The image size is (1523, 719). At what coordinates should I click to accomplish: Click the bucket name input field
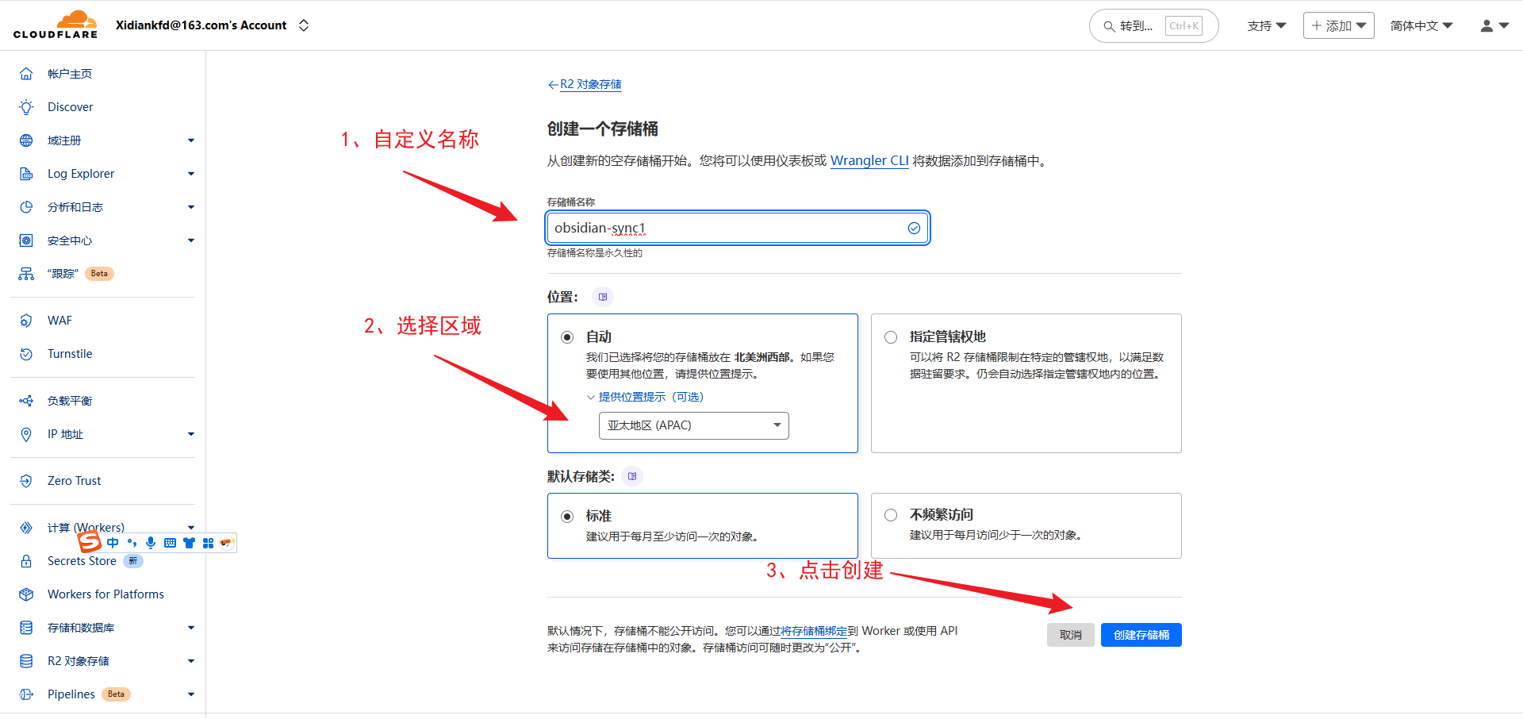click(737, 228)
